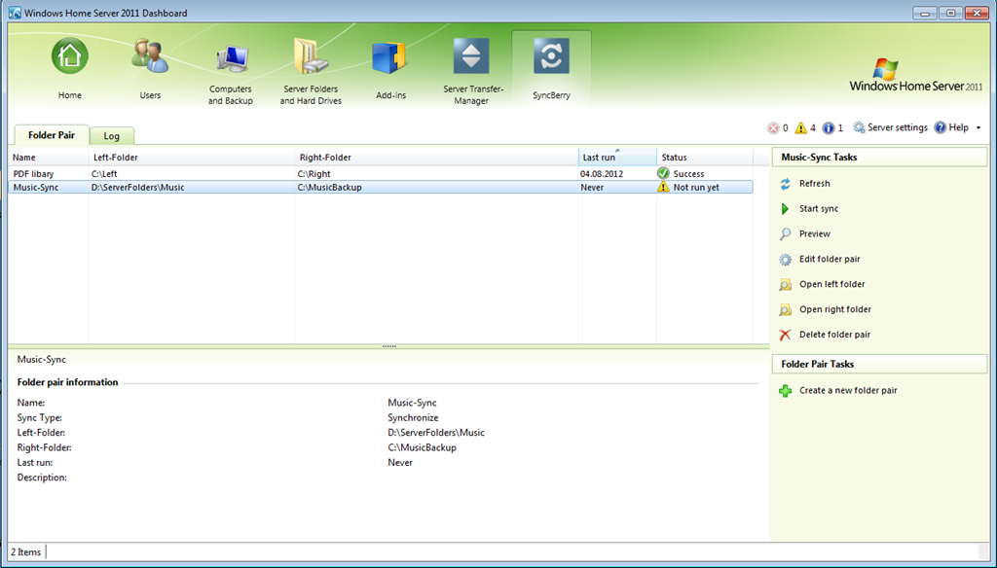
Task: Open the Users section icon
Action: [x=150, y=55]
